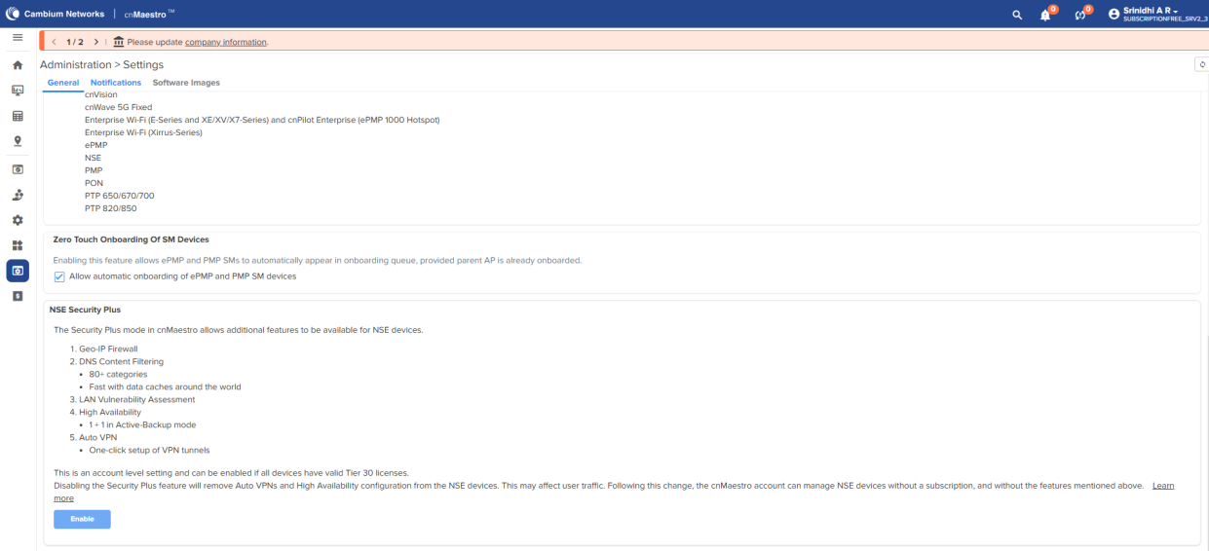Click the High Availability list item
This screenshot has height=551, width=1209.
point(109,412)
